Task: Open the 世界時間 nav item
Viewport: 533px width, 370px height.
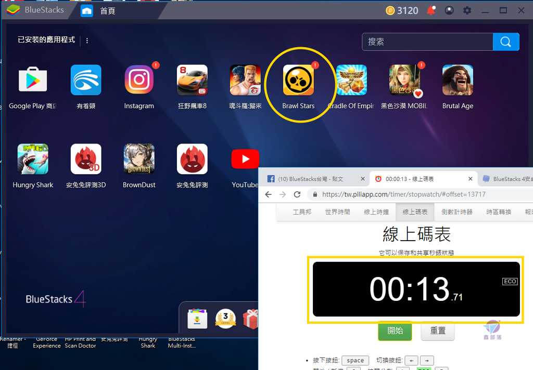Action: [x=337, y=212]
